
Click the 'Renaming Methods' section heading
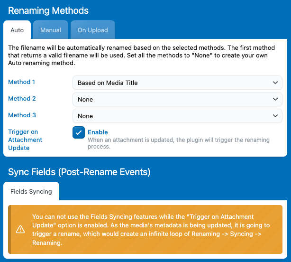(48, 10)
